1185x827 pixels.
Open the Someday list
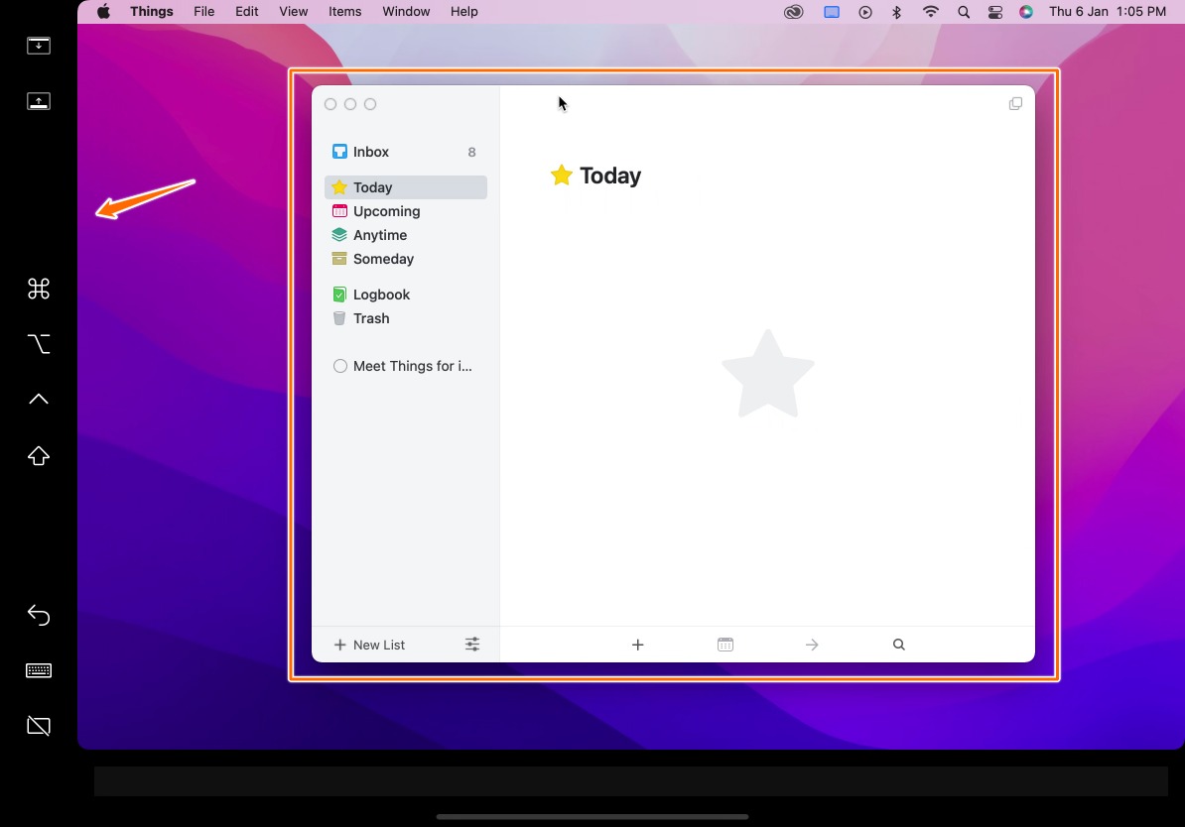[x=406, y=259]
